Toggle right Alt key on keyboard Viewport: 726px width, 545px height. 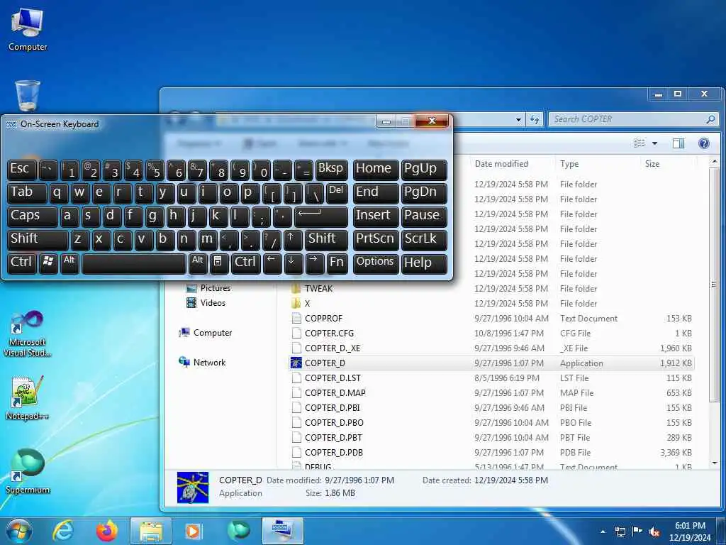pyautogui.click(x=198, y=263)
